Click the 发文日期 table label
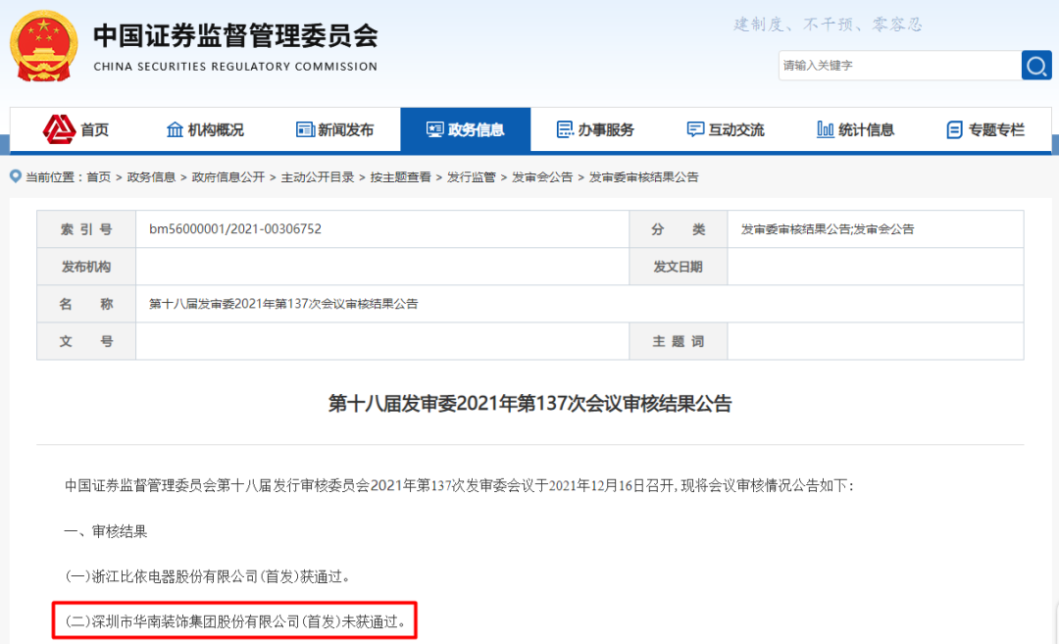This screenshot has width=1059, height=644. pos(679,267)
